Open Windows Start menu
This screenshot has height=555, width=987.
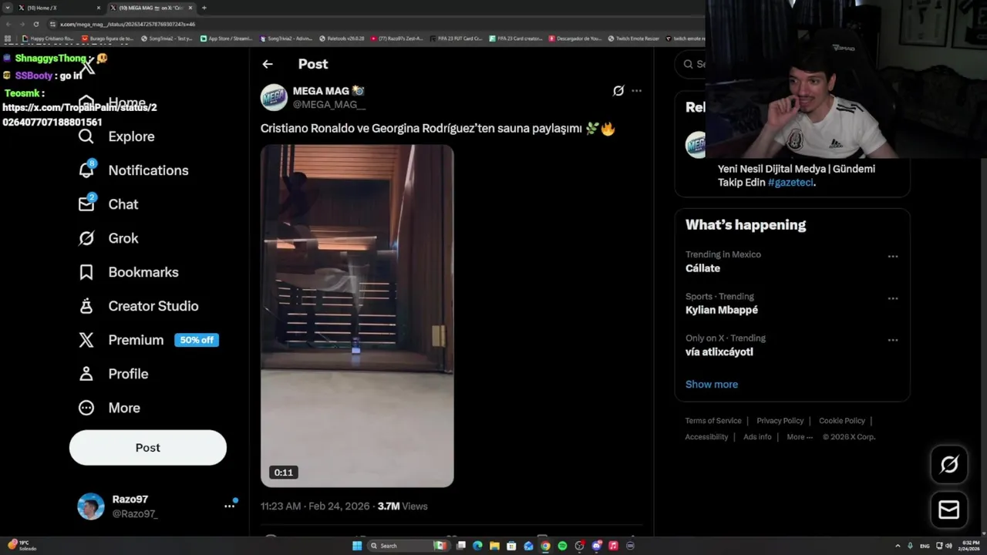tap(357, 546)
